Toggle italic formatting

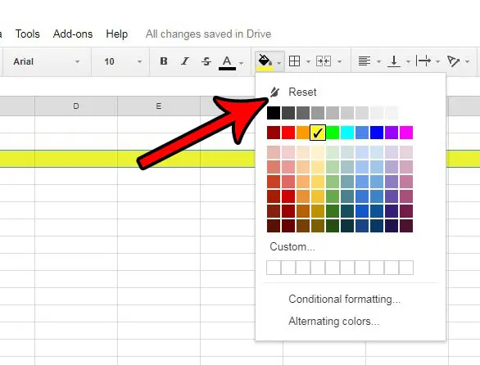[185, 61]
